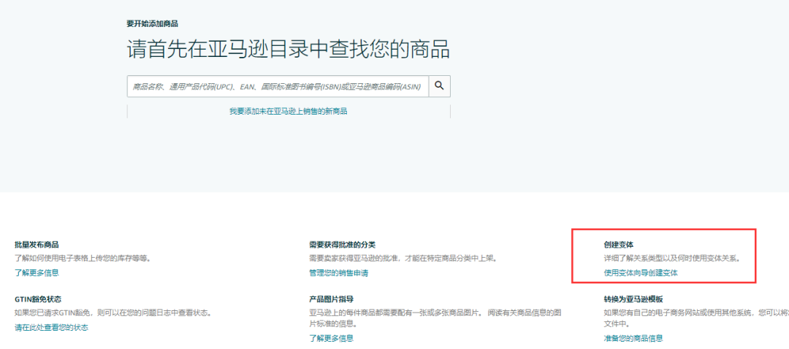Click text 了解如何使用电子表格上传您的库存等等
Viewport: 789px width, 349px height.
pyautogui.click(x=81, y=258)
